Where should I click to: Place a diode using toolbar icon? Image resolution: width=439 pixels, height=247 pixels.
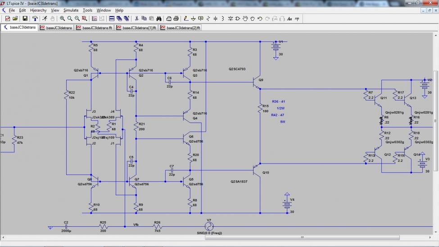pos(231,18)
